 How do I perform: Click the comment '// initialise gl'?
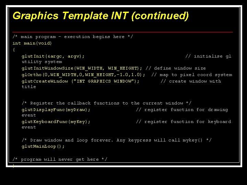(208, 56)
